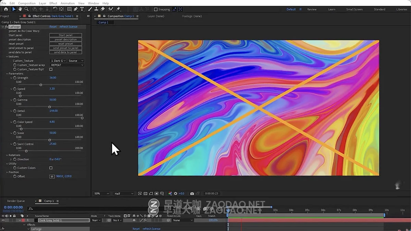Select the Rotation tool
Image resolution: width=411 pixels, height=231 pixels.
click(55, 9)
